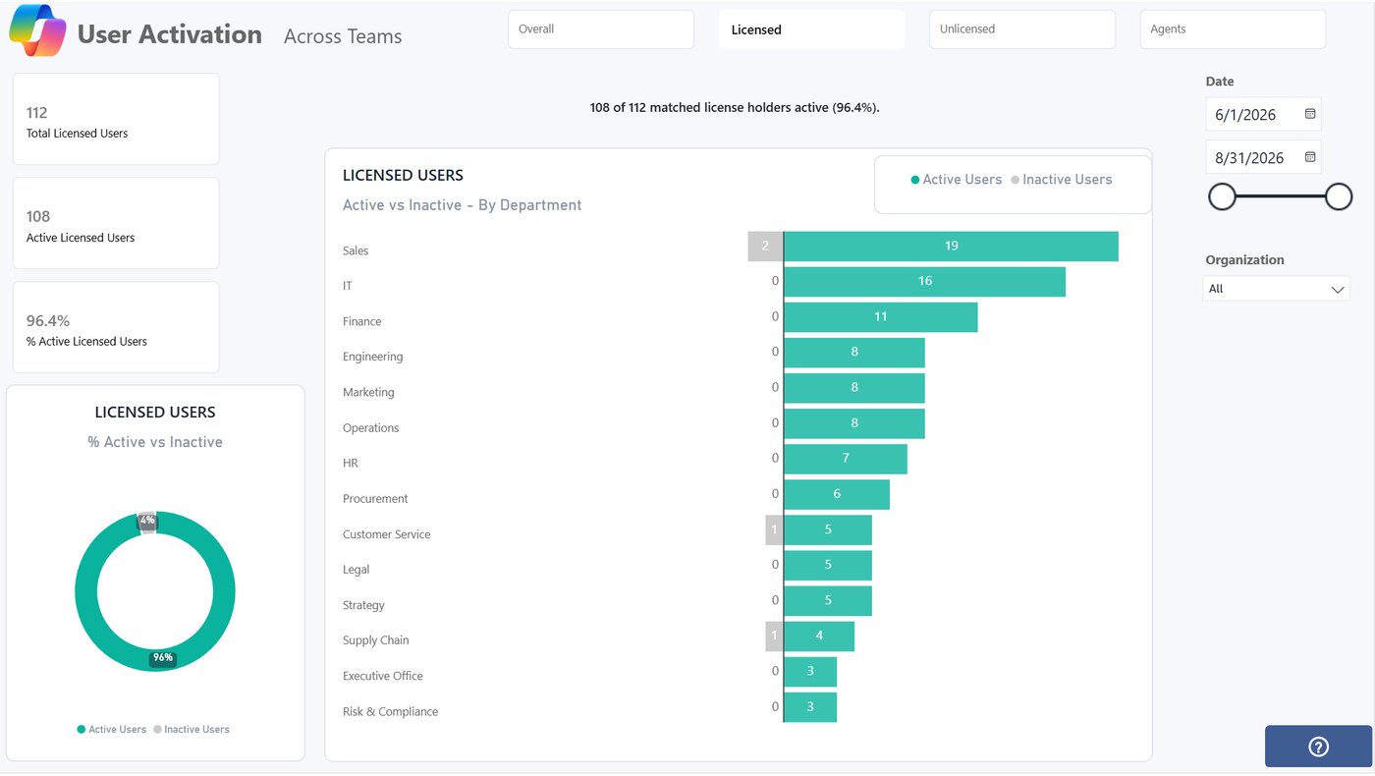Click the Operations department label
This screenshot has height=776, width=1375.
click(370, 428)
